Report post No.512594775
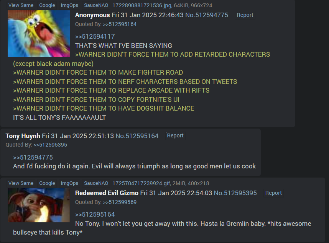This screenshot has width=329, height=243. tap(245, 15)
